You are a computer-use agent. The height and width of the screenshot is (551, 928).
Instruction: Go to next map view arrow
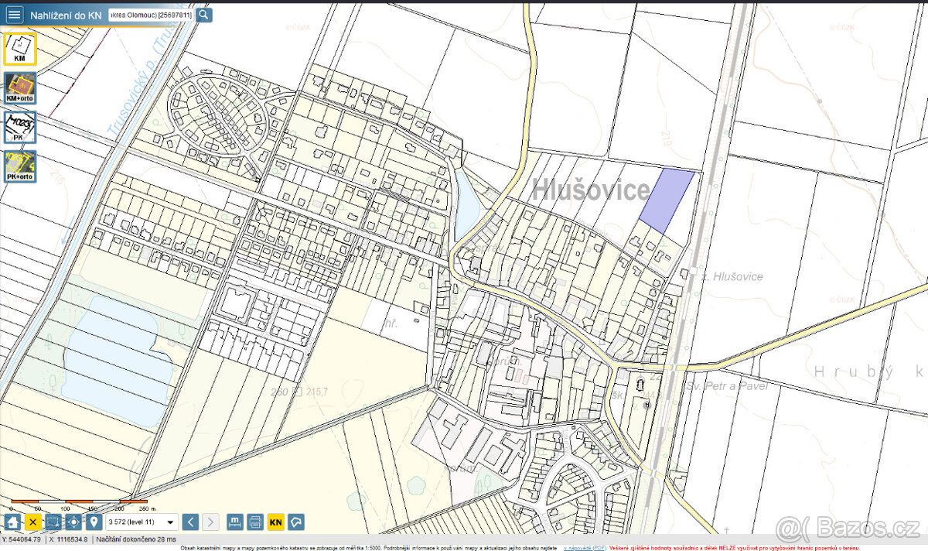pyautogui.click(x=210, y=522)
